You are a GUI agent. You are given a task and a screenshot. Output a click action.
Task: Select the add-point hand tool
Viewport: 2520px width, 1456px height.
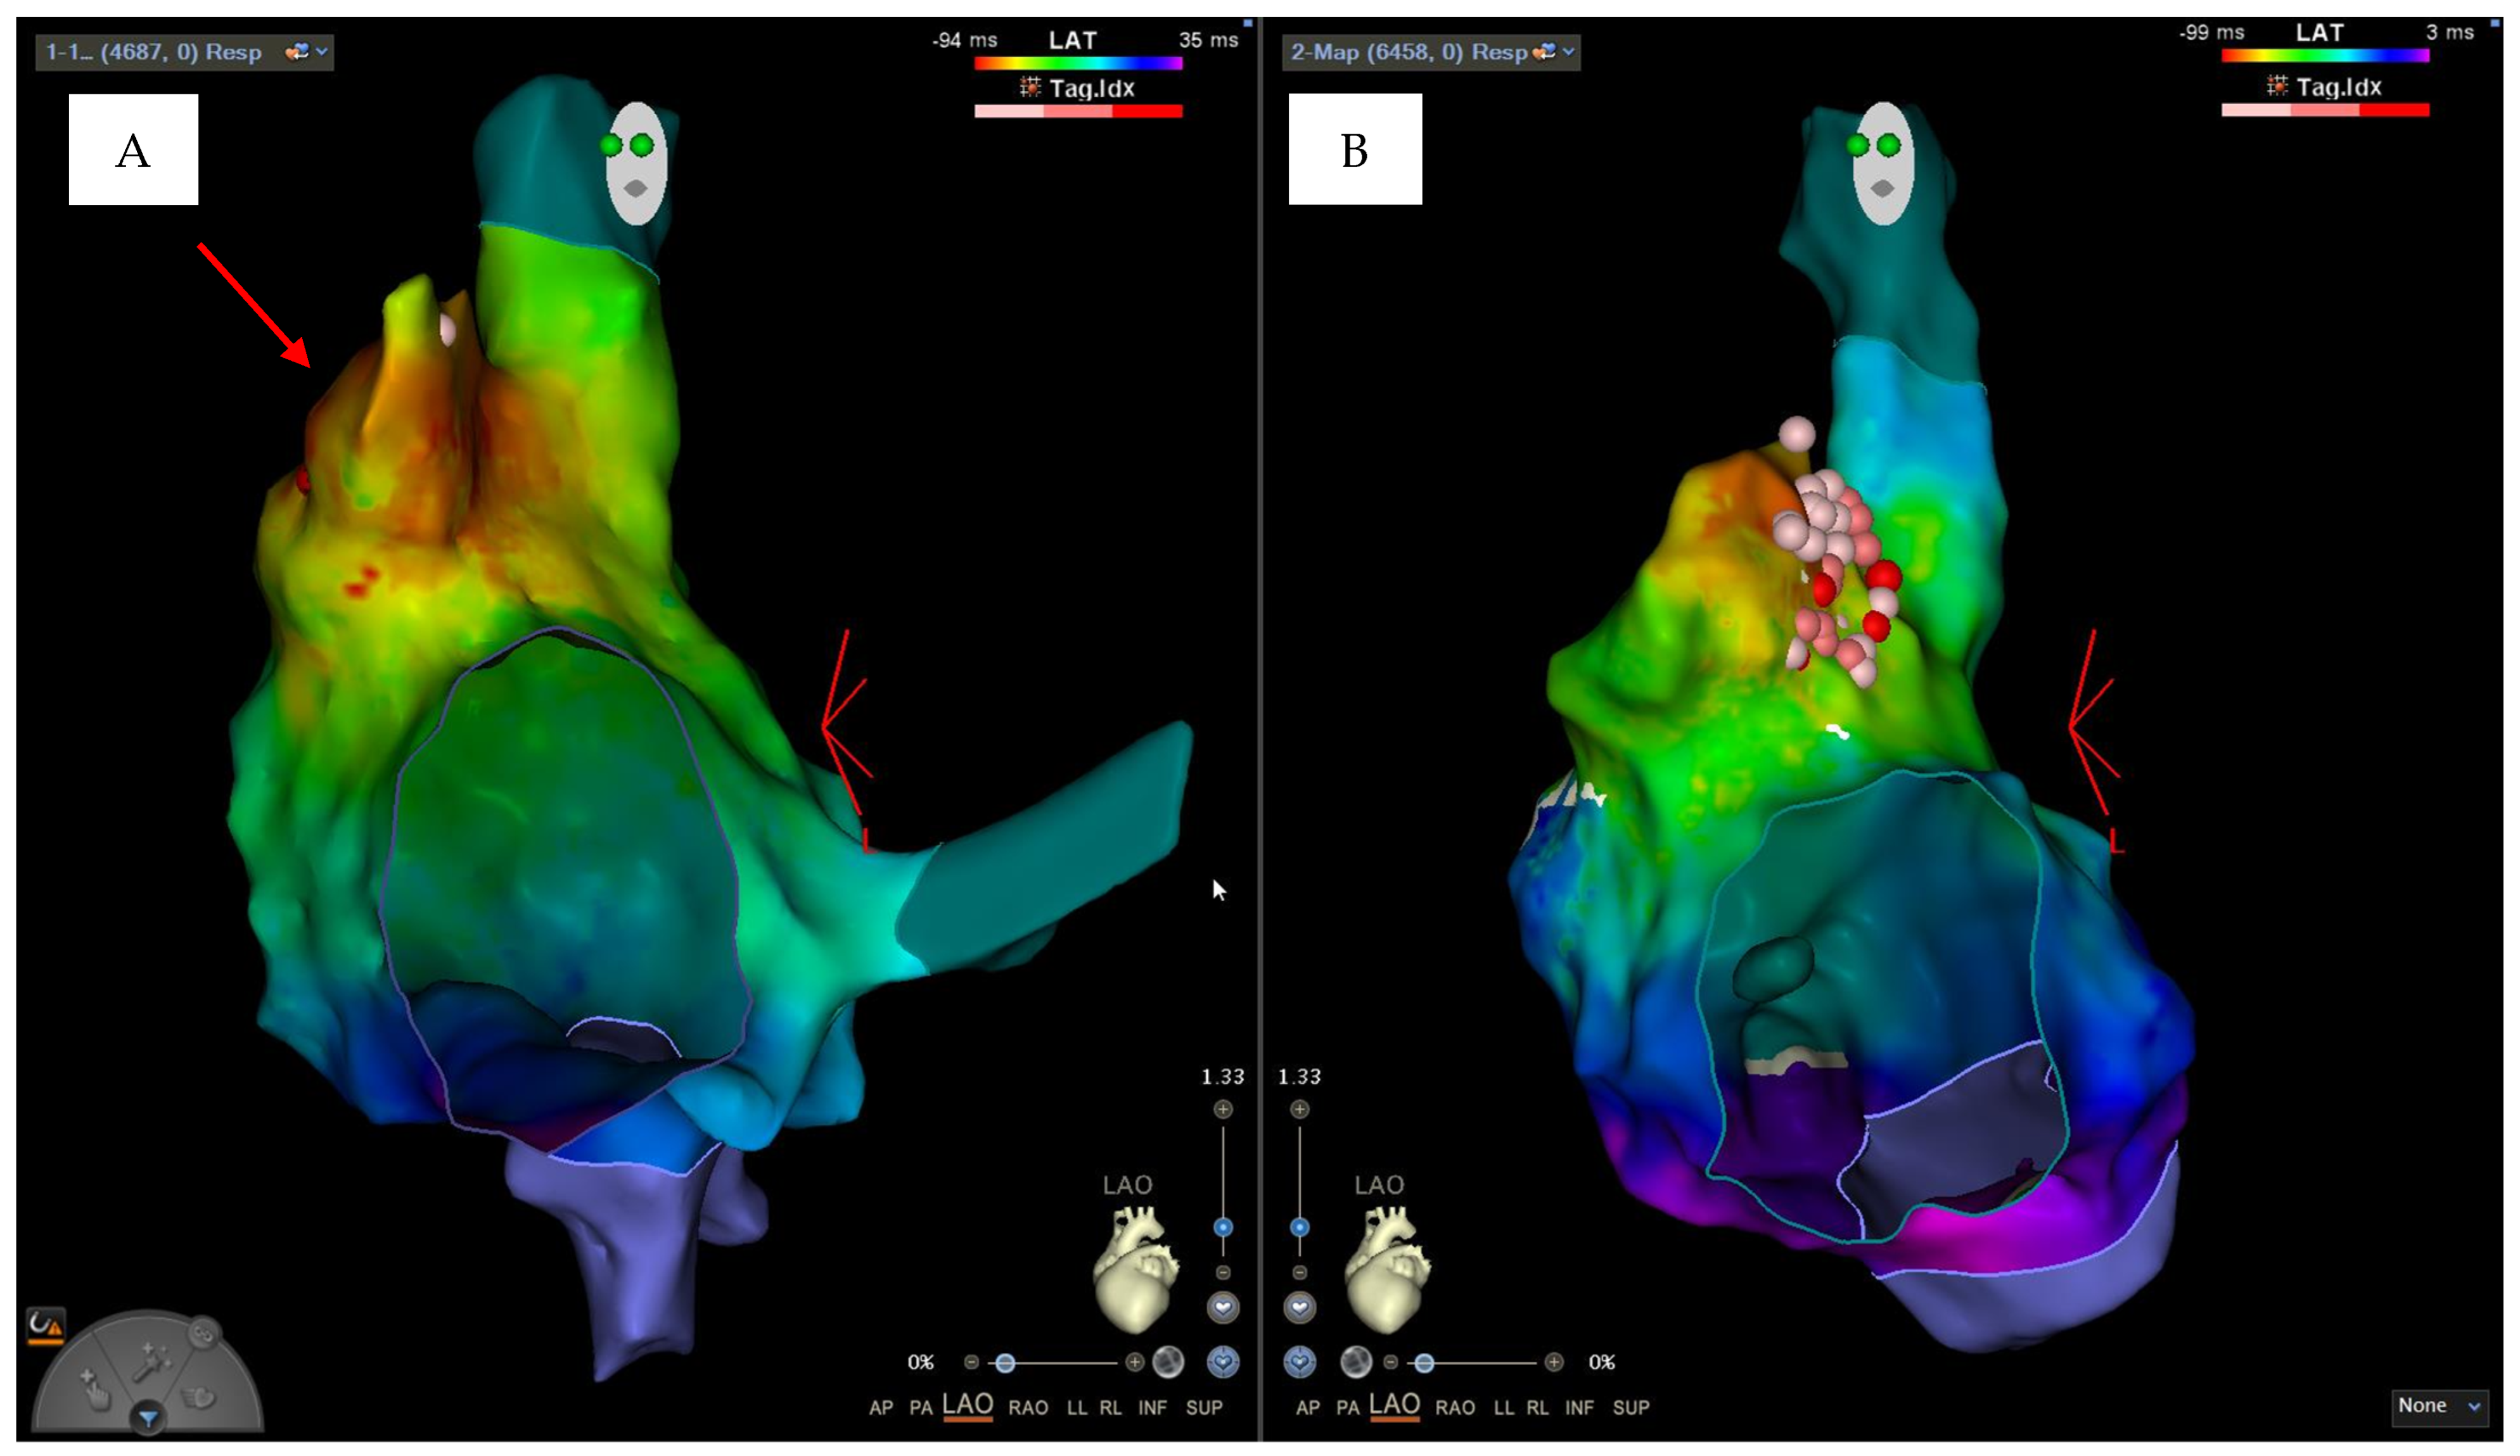click(95, 1389)
